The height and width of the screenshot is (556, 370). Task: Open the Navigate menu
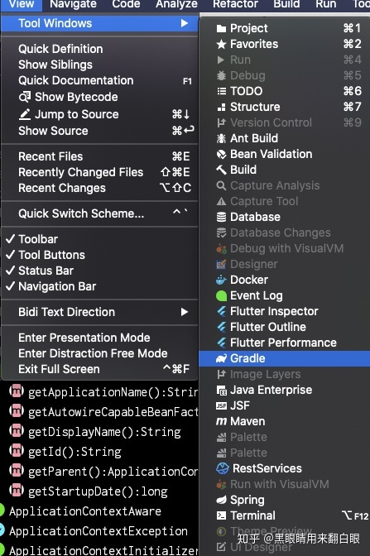point(73,4)
